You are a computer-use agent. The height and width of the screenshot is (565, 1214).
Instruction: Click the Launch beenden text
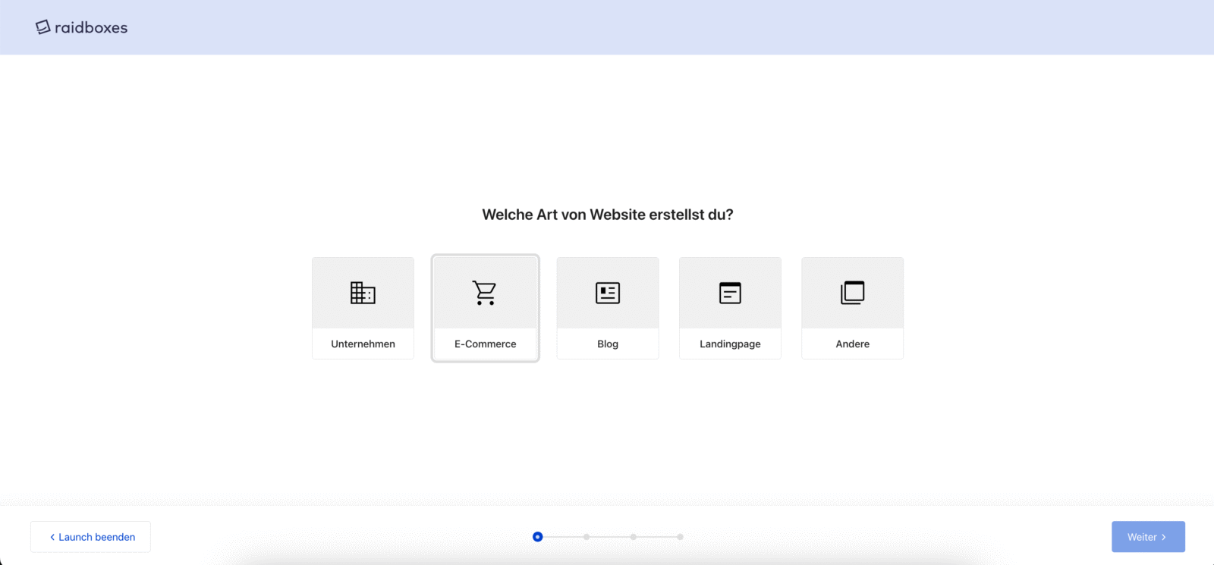coord(97,537)
